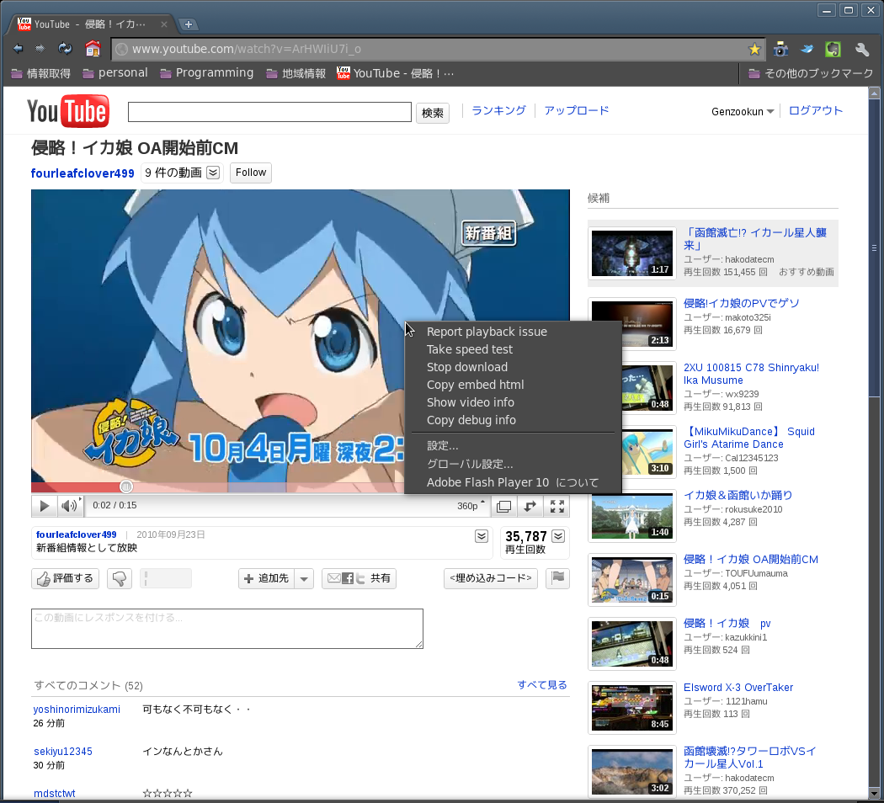Image resolution: width=884 pixels, height=803 pixels.
Task: Go to the home page icon
Action: click(x=93, y=49)
